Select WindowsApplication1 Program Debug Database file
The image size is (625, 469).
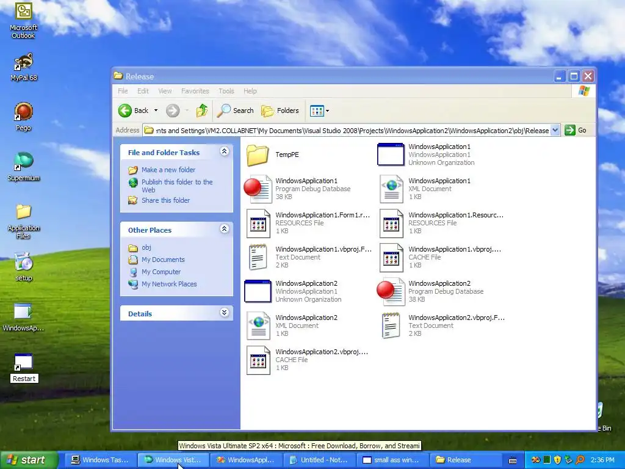tap(297, 189)
